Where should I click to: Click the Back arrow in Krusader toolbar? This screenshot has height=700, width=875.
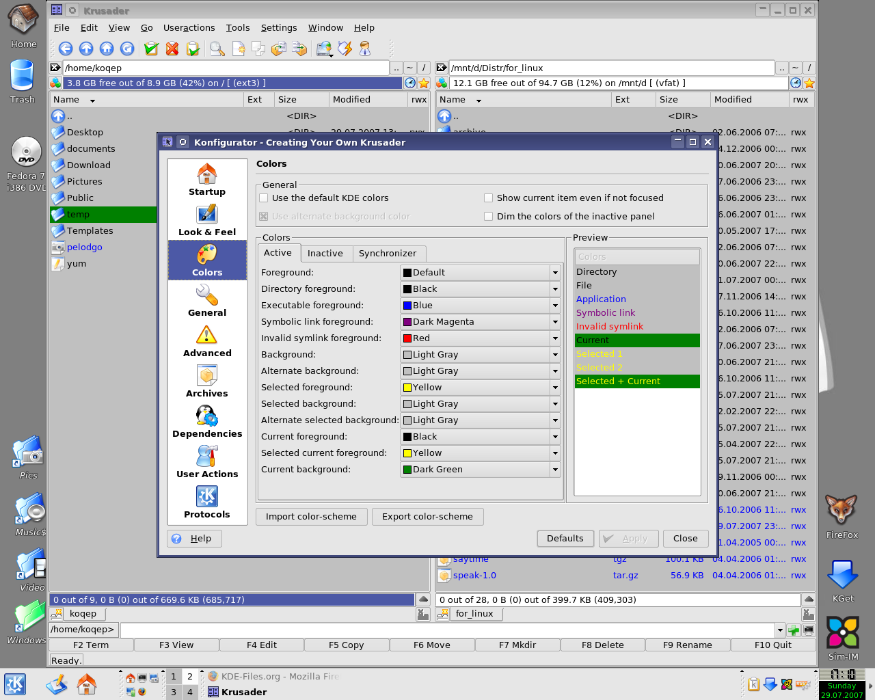point(66,48)
